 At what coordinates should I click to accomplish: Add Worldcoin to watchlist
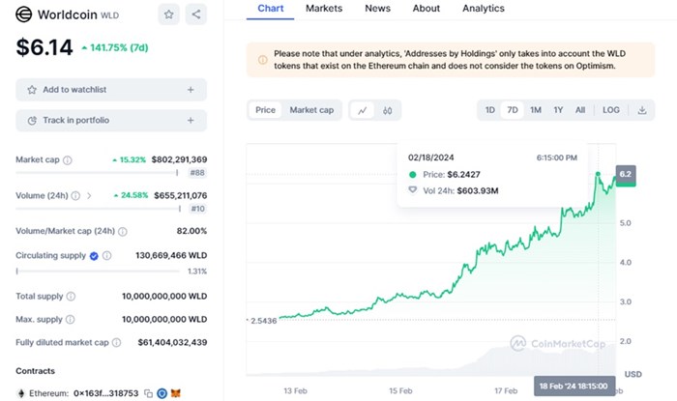110,90
